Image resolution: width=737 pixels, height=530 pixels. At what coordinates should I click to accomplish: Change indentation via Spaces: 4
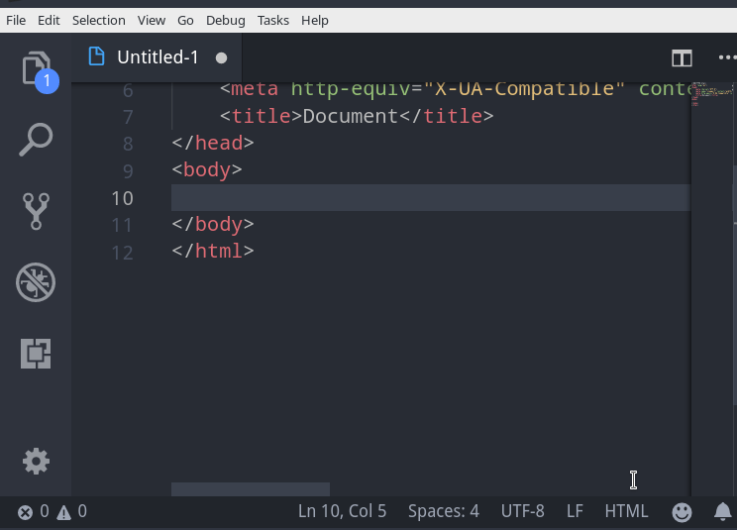coord(443,511)
